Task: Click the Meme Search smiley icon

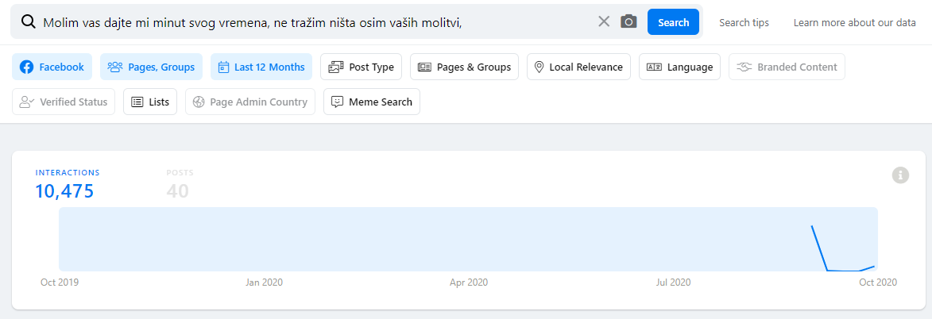Action: pyautogui.click(x=337, y=102)
